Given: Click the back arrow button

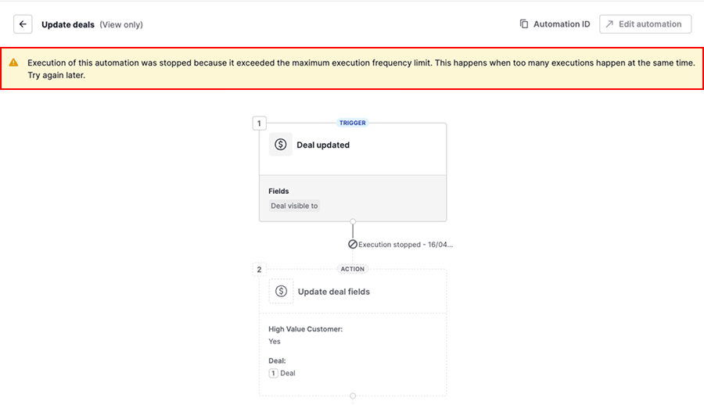Looking at the screenshot, I should (23, 24).
